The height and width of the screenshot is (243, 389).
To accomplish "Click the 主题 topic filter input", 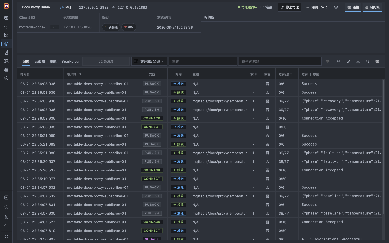I will tap(203, 61).
